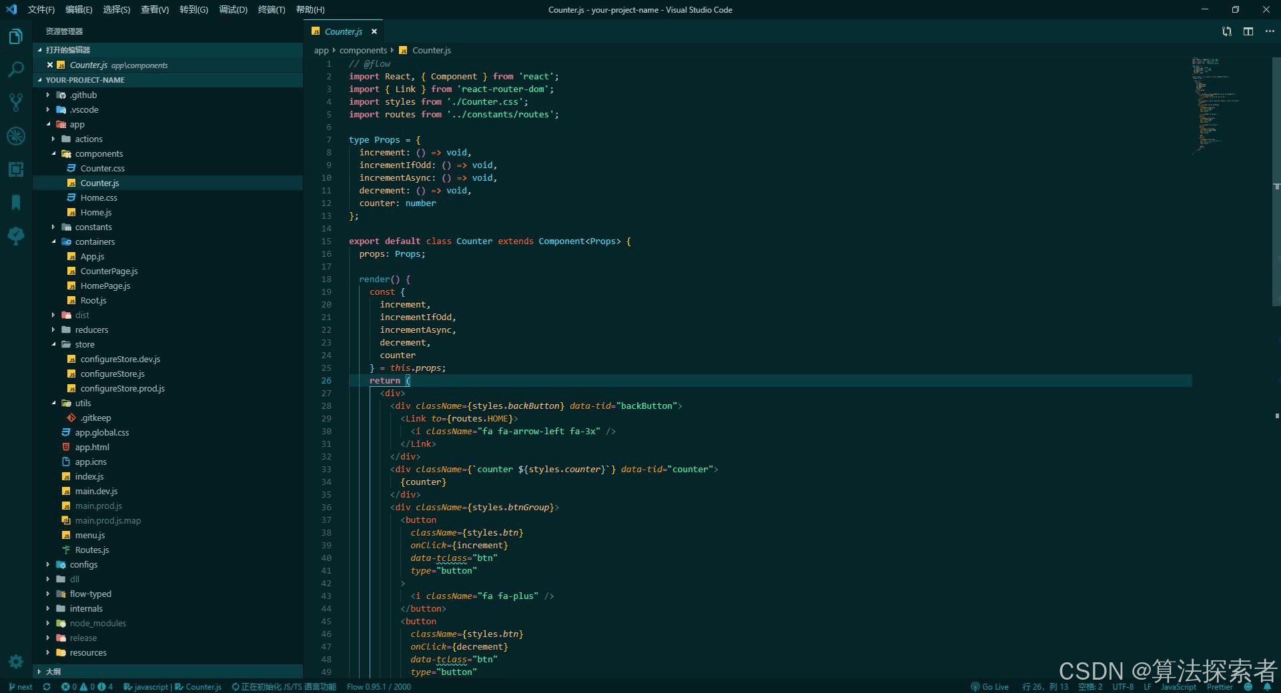Click the 行 26, 列 13 cursor position
This screenshot has height=693, width=1281.
point(1045,686)
